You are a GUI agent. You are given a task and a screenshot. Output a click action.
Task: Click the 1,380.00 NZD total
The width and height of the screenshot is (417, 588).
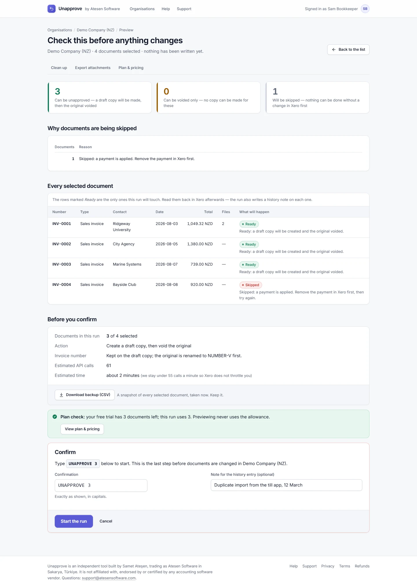pos(200,244)
